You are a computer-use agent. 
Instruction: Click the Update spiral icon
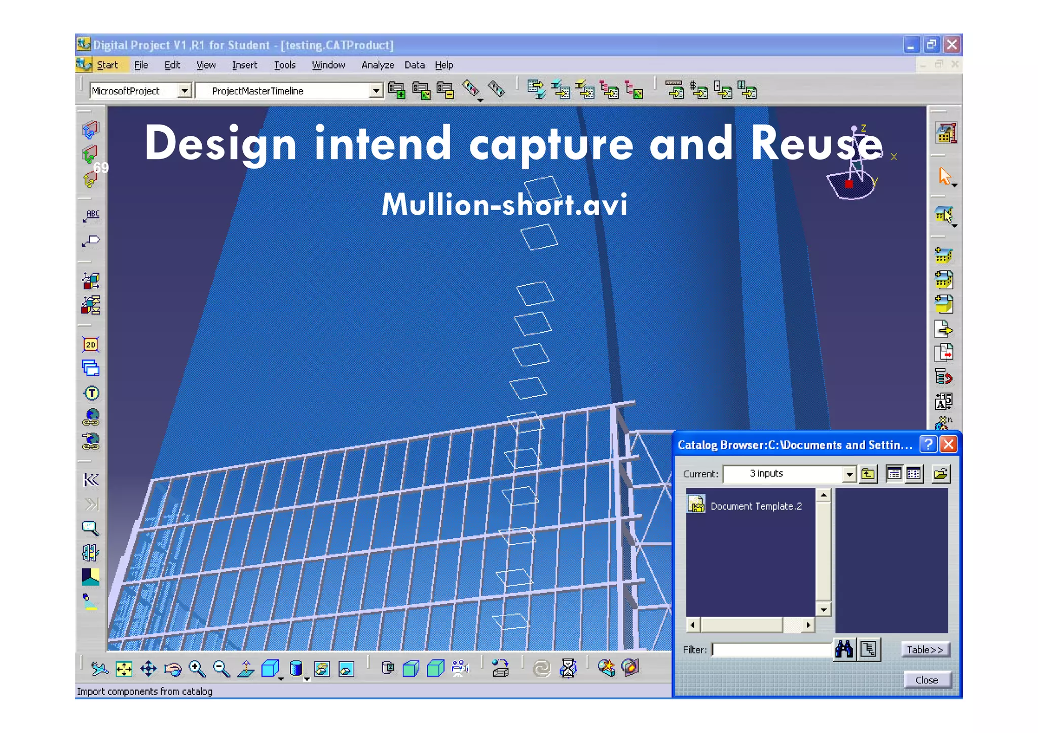(542, 669)
